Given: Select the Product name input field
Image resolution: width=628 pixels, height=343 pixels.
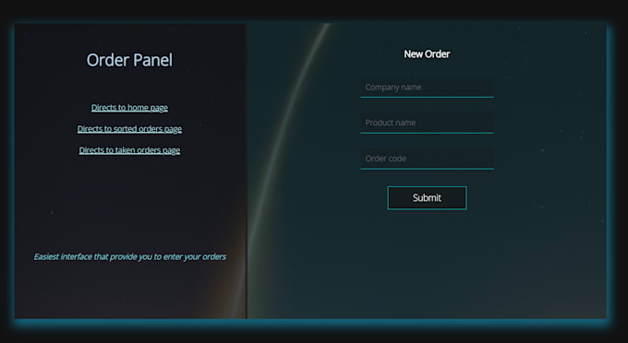Looking at the screenshot, I should pyautogui.click(x=427, y=123).
